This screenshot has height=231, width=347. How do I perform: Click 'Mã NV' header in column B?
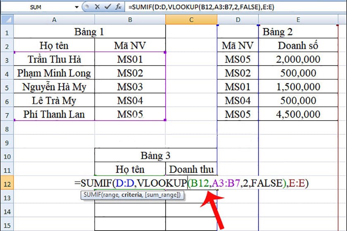(130, 45)
